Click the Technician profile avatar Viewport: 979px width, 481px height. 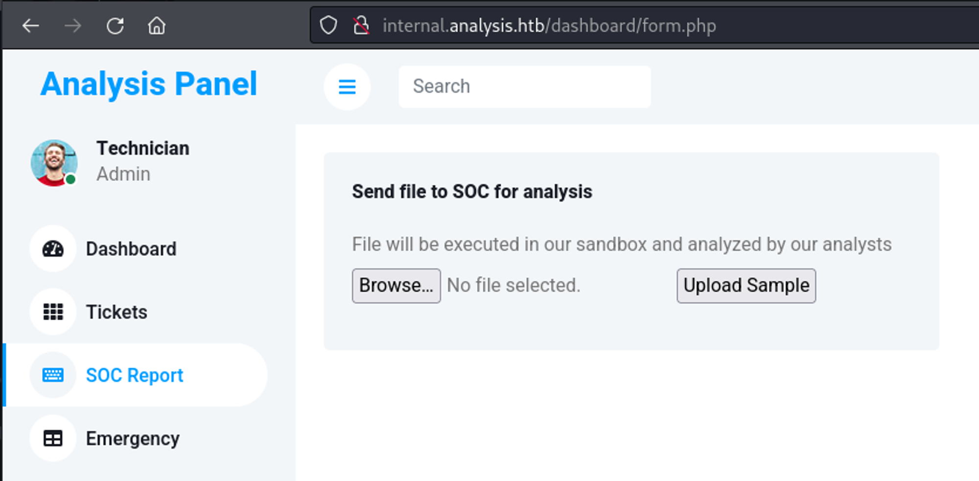pos(54,163)
